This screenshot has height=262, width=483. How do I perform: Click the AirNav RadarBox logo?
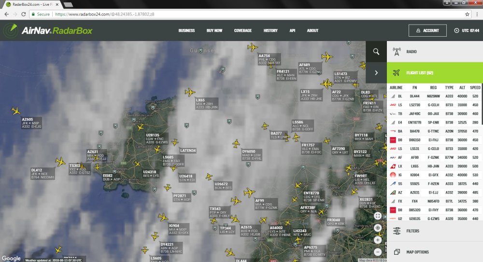tap(48, 30)
